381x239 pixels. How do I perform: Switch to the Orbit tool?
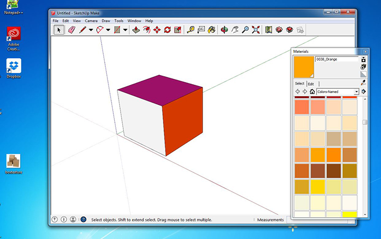pyautogui.click(x=224, y=30)
